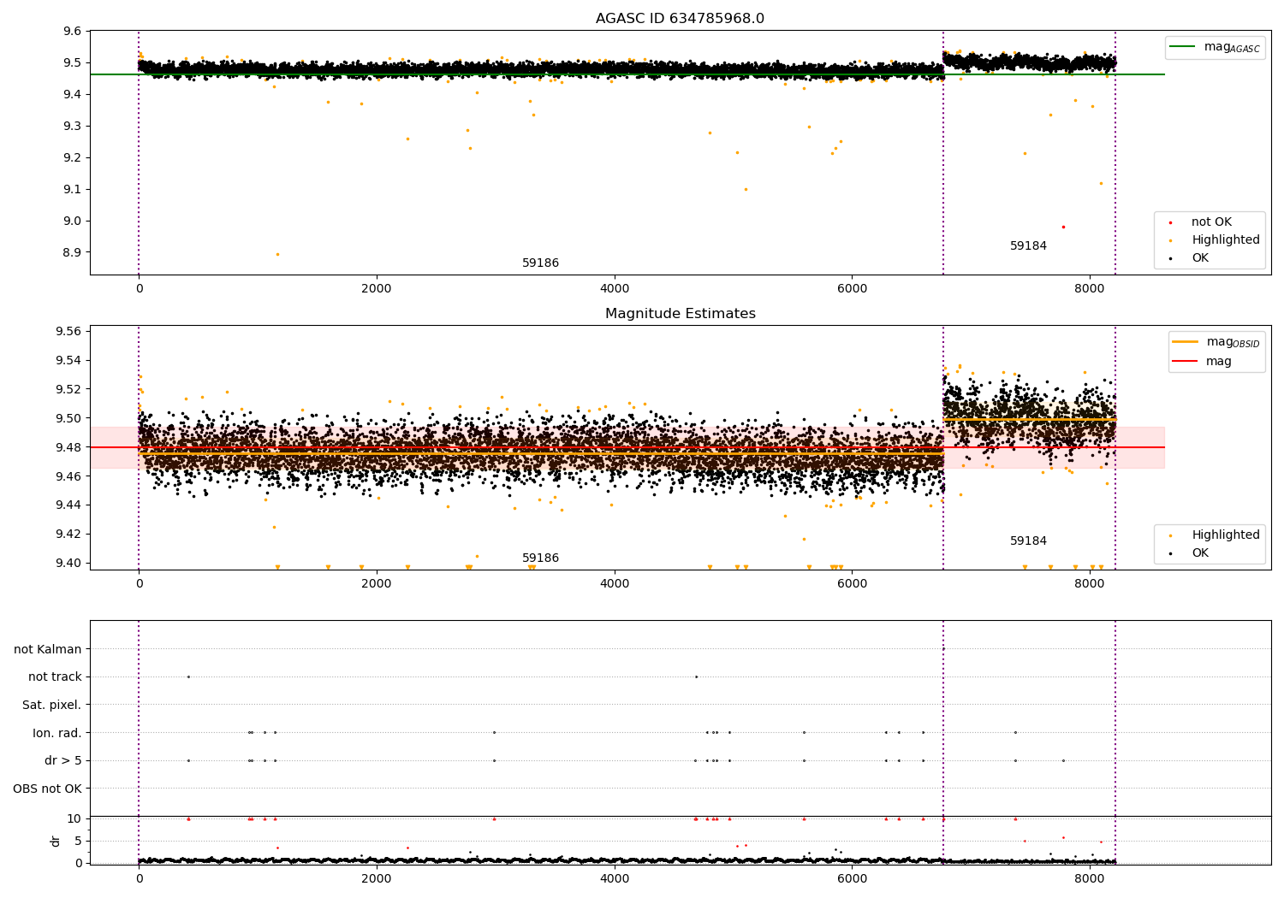Select the 59186 label in Magnitude Estimates plot

[540, 558]
